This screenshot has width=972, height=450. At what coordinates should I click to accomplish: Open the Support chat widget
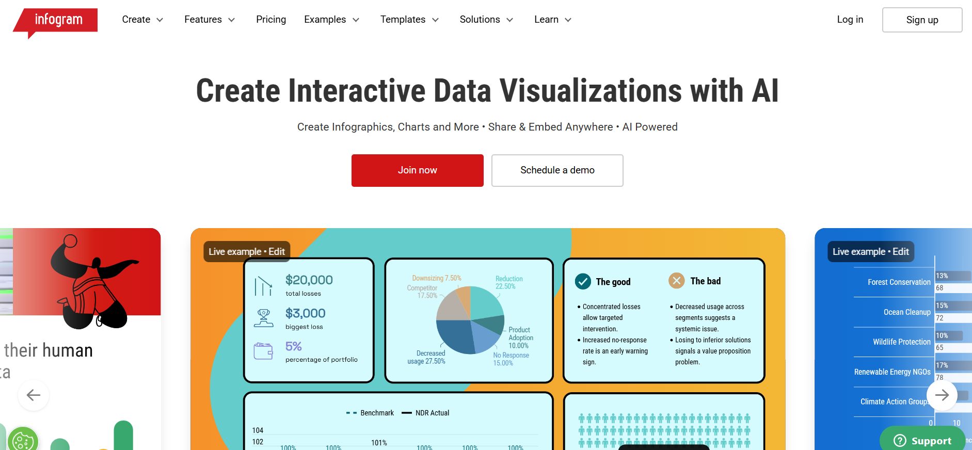[x=922, y=440]
